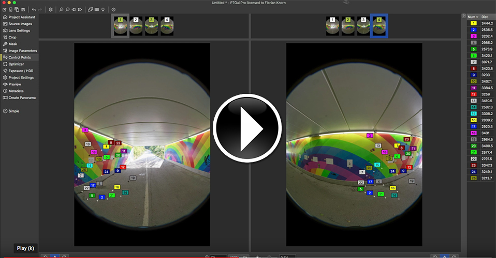
Task: Select thumbnail 4 in the right image strip
Action: tap(379, 26)
